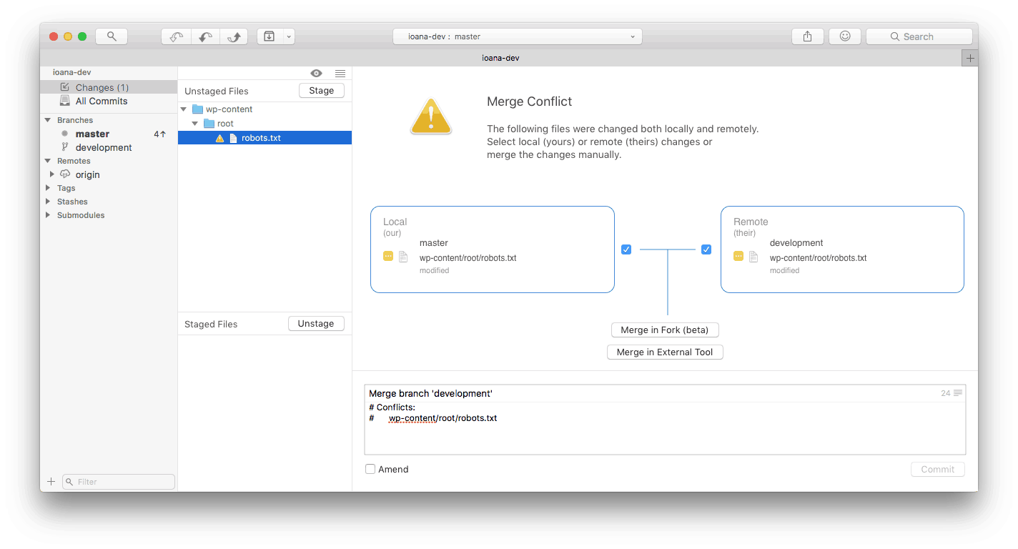Select robots.txt in unstaged files
The width and height of the screenshot is (1018, 549).
click(x=265, y=138)
